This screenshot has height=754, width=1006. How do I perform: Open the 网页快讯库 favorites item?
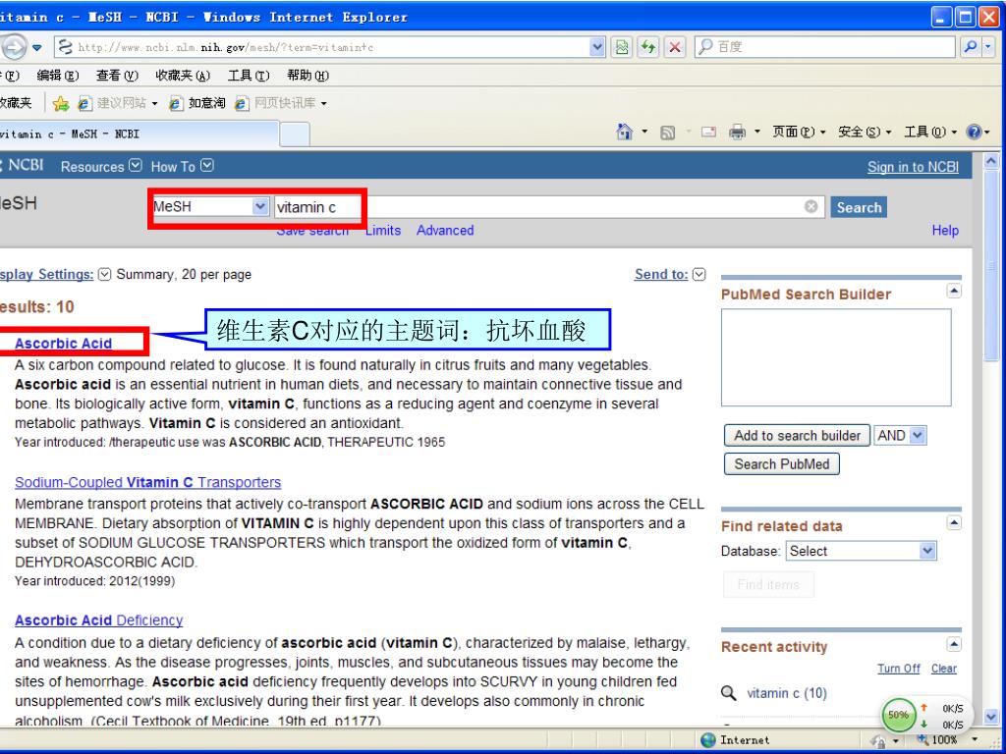tap(282, 103)
